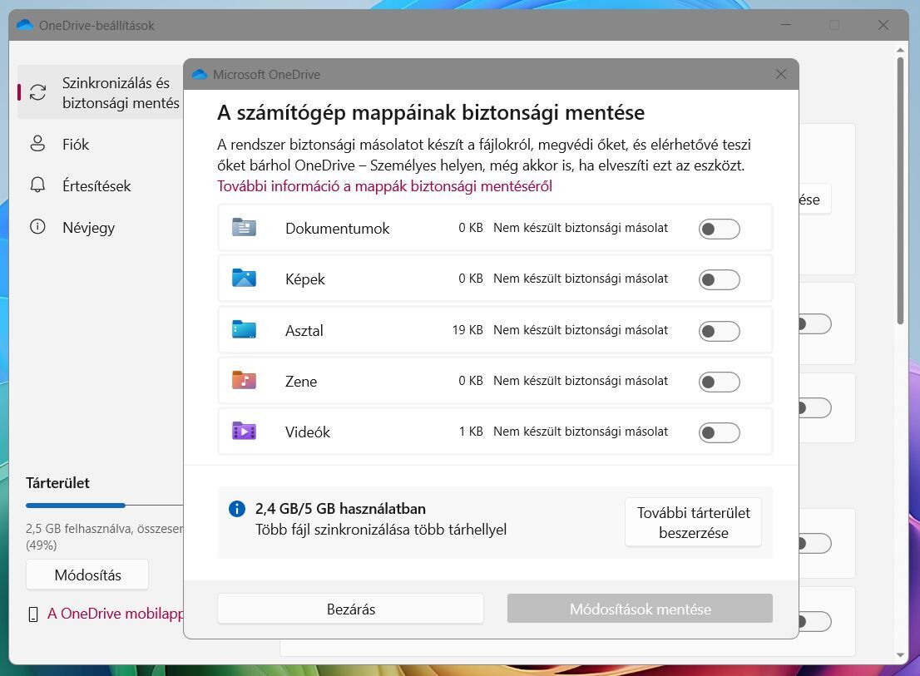
Task: Click the blue info icon beside storage usage
Action: [x=237, y=508]
